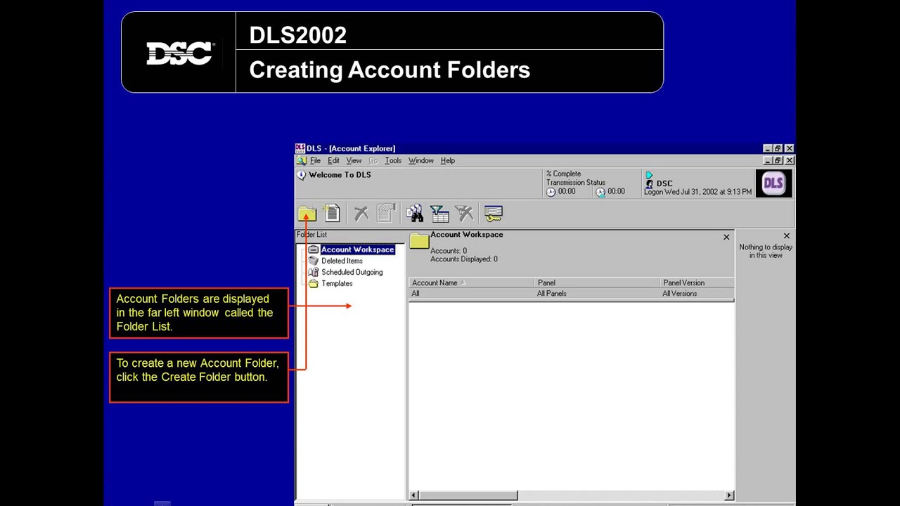Click the Folder List pane title
This screenshot has height=506, width=900.
coord(311,235)
